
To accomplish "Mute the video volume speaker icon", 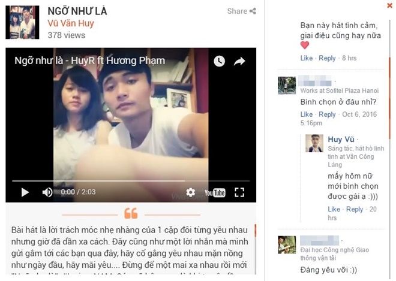I will tap(47, 192).
